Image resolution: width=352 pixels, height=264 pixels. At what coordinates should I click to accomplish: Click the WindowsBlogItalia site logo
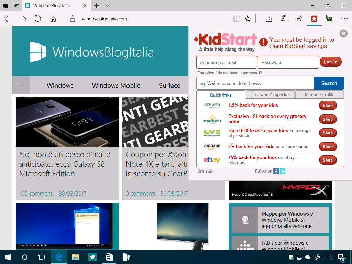pyautogui.click(x=91, y=52)
